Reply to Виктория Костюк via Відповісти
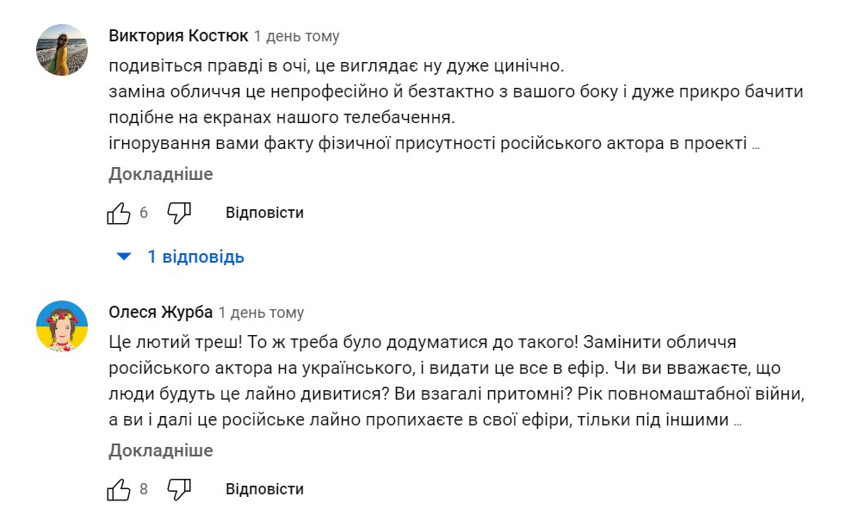Screen dimensions: 860x515 tap(264, 213)
